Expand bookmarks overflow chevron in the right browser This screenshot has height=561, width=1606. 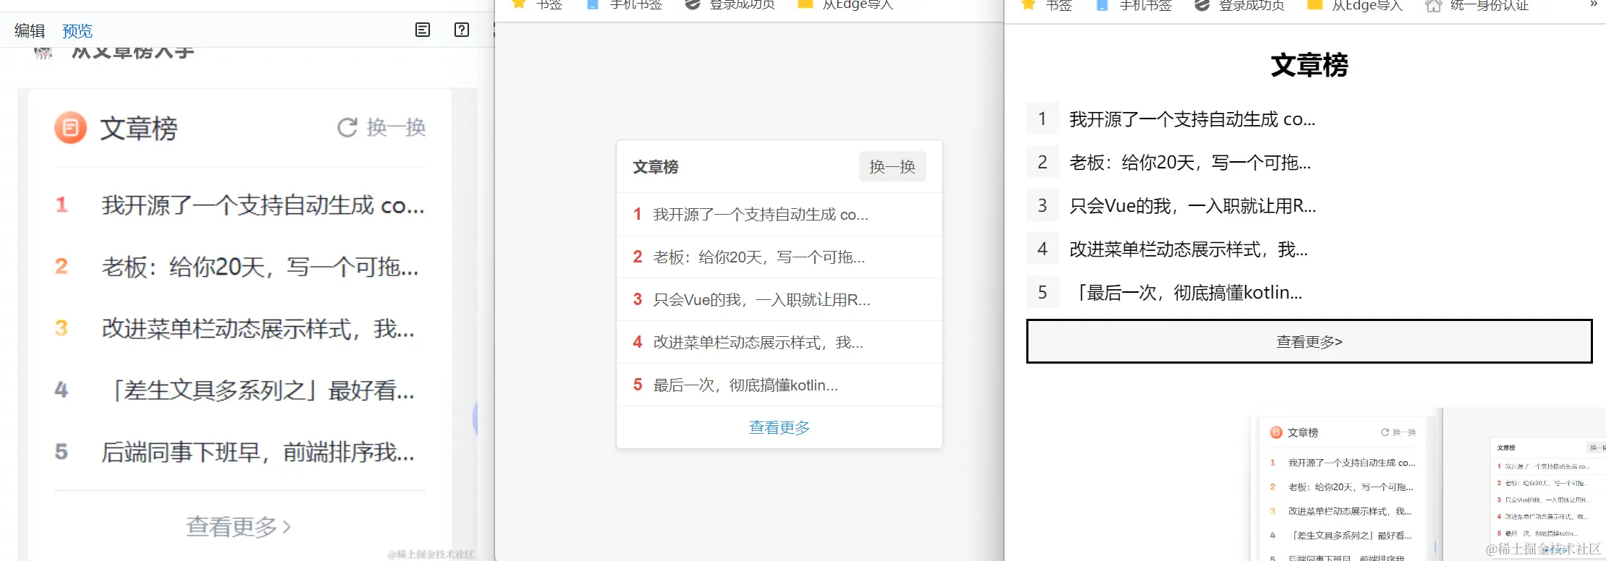click(1593, 4)
